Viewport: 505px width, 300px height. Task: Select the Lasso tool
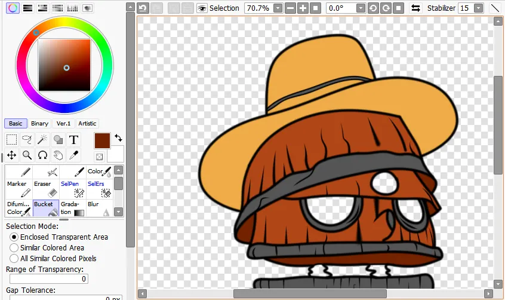point(27,140)
